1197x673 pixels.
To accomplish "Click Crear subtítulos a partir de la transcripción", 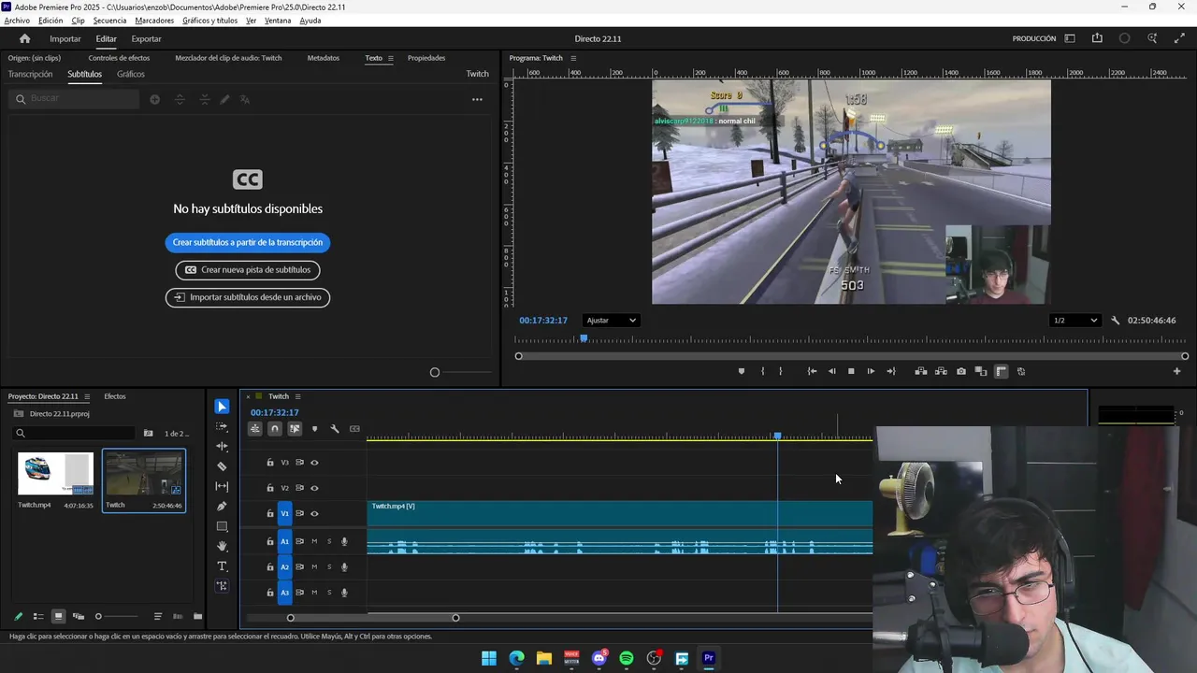I will 248,242.
